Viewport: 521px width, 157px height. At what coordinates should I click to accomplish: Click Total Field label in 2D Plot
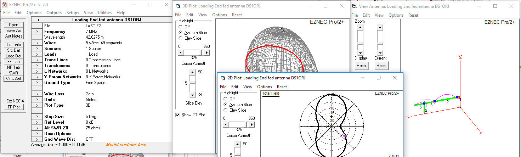271,94
